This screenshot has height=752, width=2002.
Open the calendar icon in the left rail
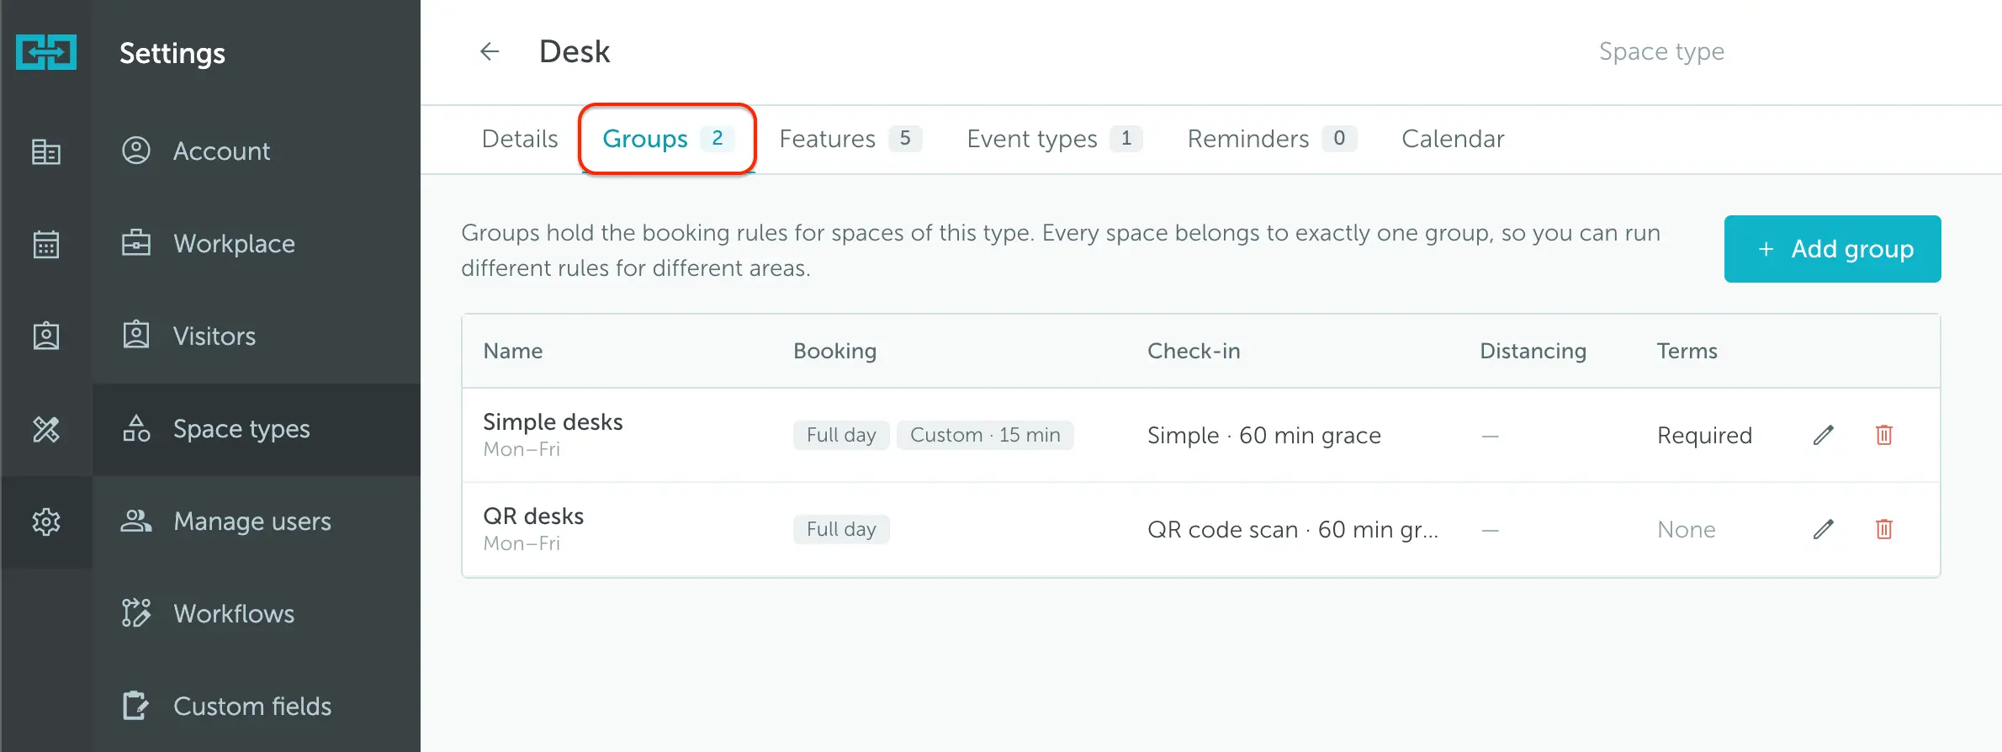click(x=46, y=244)
